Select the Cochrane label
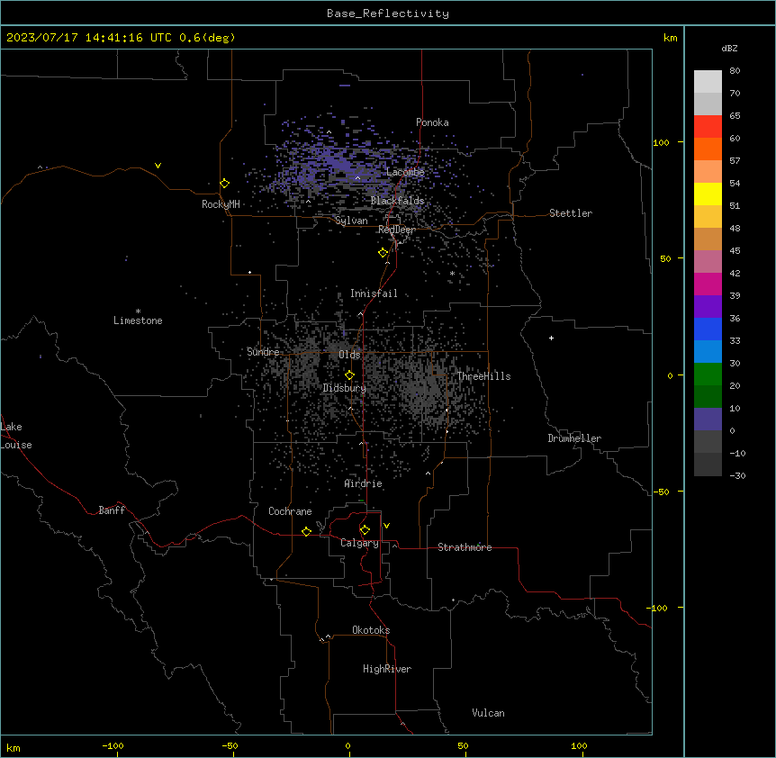 tap(290, 511)
